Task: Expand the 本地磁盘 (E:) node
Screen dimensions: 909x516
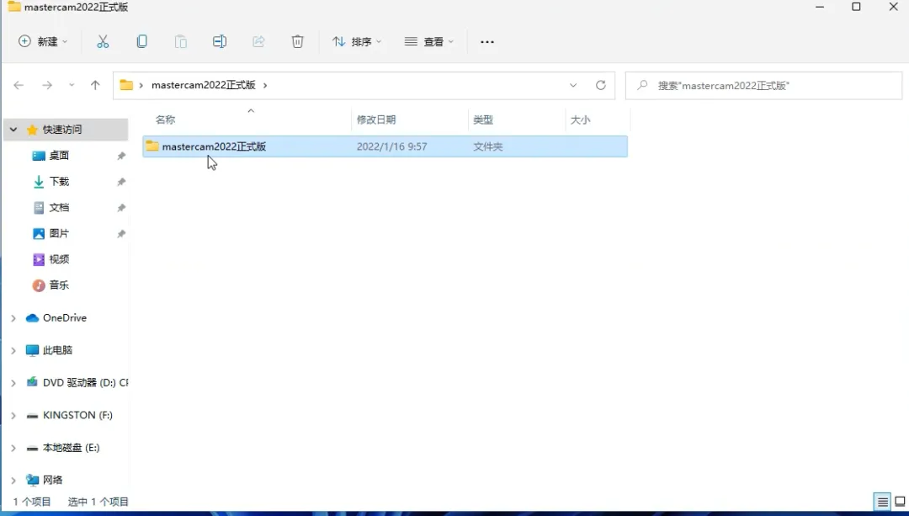Action: click(13, 448)
